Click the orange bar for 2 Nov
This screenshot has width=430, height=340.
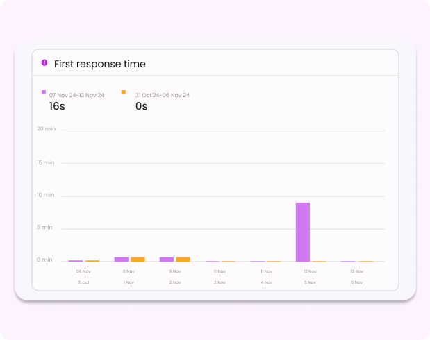pyautogui.click(x=183, y=259)
